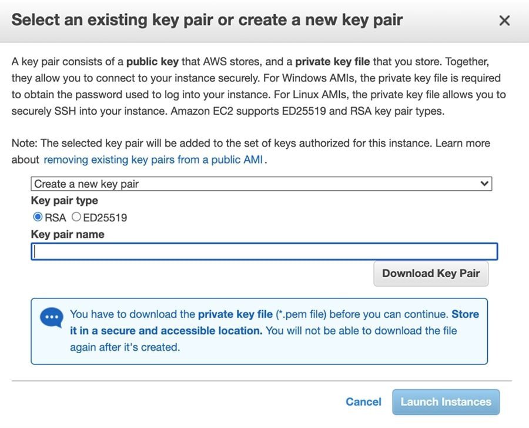
Task: Click 'Store it in a secure and accessible location' text
Action: click(166, 330)
